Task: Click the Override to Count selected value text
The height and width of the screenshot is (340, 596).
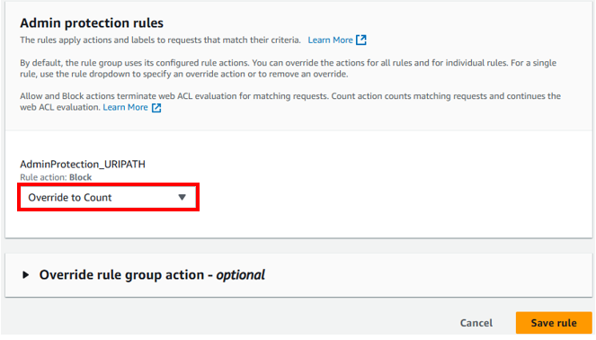Action: point(70,197)
